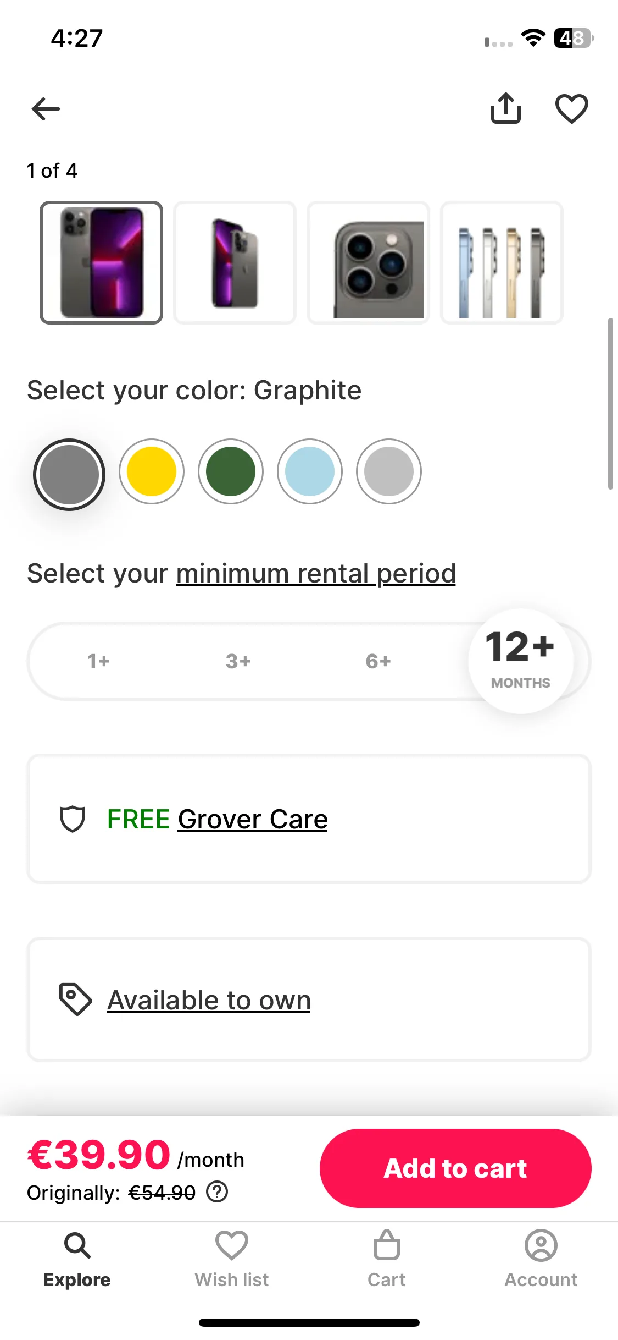Pick the yellow color swatch
This screenshot has height=1340, width=618.
[152, 471]
